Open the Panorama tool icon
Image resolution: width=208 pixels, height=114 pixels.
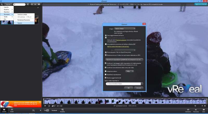pyautogui.click(x=196, y=110)
